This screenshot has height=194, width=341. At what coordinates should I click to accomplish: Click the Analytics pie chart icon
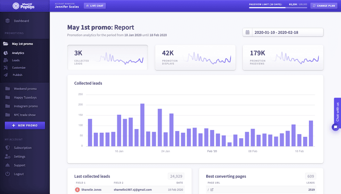point(6,53)
